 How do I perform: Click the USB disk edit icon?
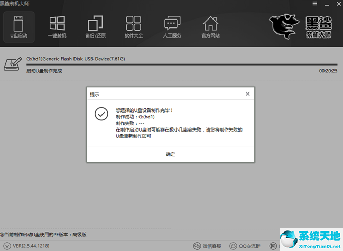tap(13, 63)
